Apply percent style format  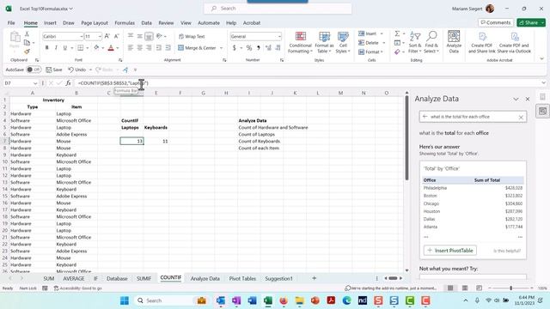[x=249, y=48]
